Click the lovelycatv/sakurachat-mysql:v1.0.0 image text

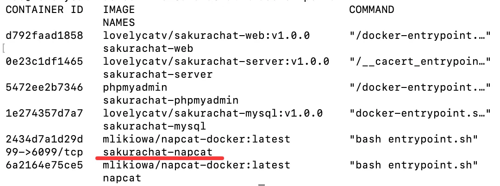pos(213,113)
